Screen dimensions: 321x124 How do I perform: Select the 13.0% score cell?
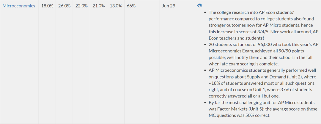(x=116, y=6)
